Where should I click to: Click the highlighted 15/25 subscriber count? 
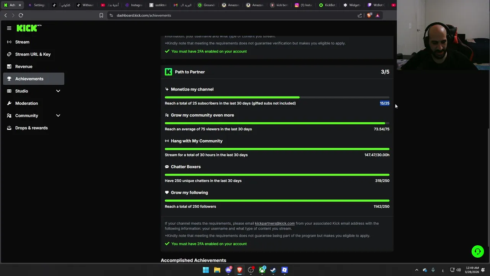(385, 103)
